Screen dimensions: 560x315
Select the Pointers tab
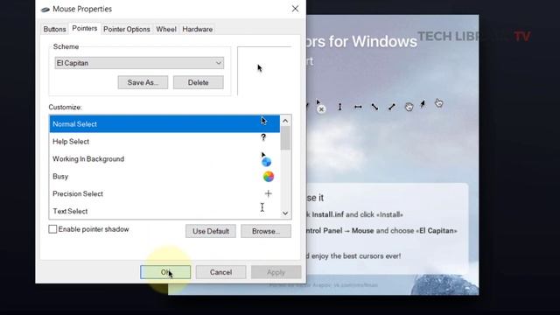(x=85, y=29)
